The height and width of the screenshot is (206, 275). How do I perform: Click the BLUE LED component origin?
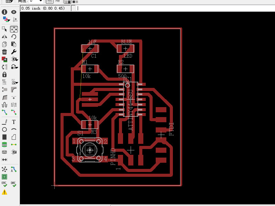coord(125,49)
